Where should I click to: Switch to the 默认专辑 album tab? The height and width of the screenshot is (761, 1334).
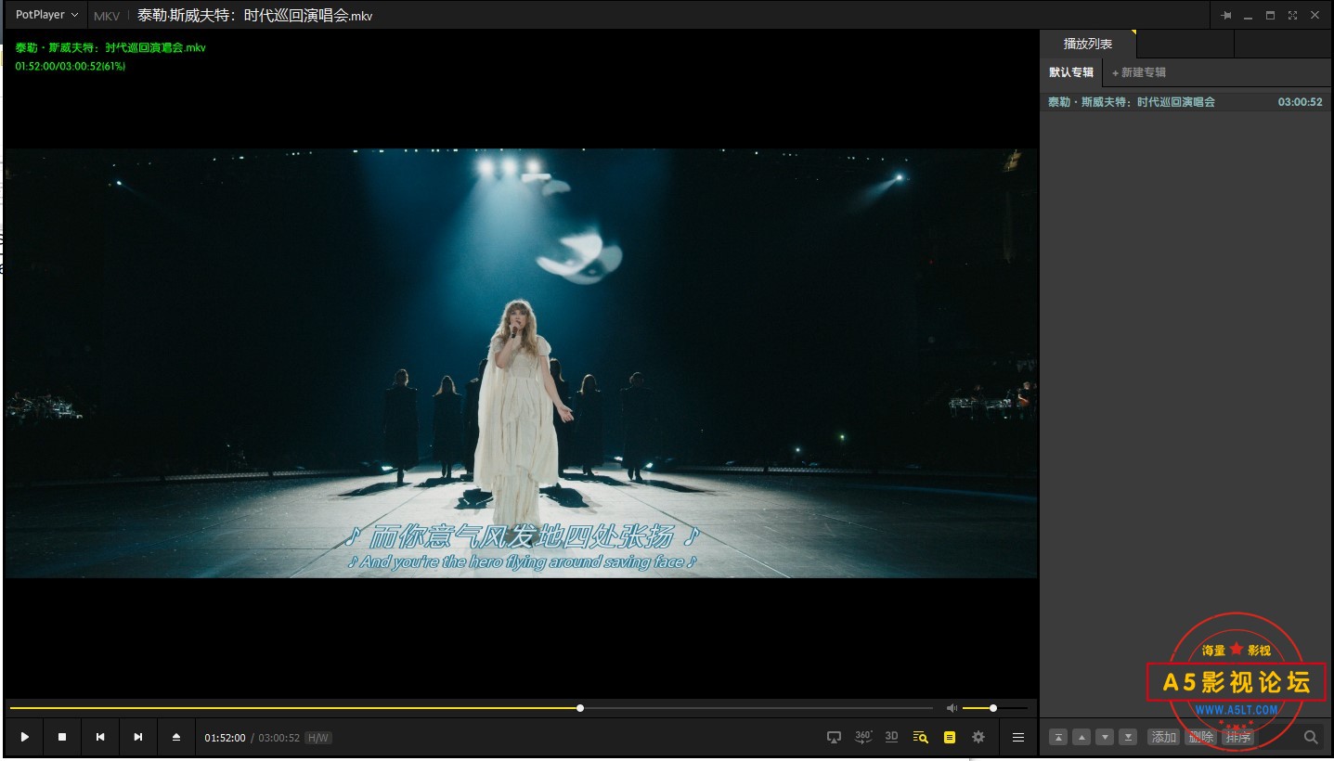pyautogui.click(x=1071, y=72)
